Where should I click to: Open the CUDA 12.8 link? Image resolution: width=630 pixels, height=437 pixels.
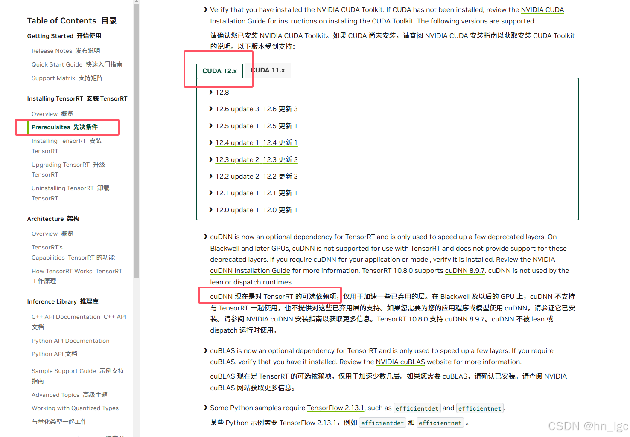[222, 93]
